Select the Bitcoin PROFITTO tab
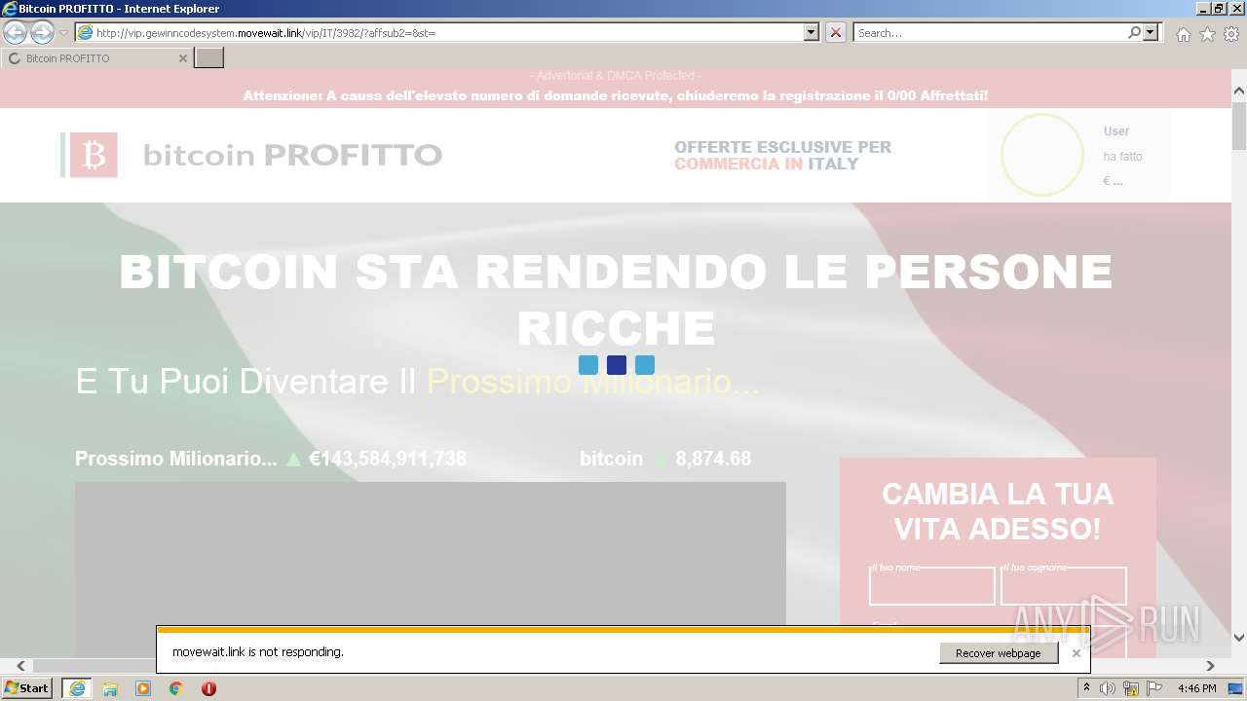The image size is (1247, 701). [95, 58]
